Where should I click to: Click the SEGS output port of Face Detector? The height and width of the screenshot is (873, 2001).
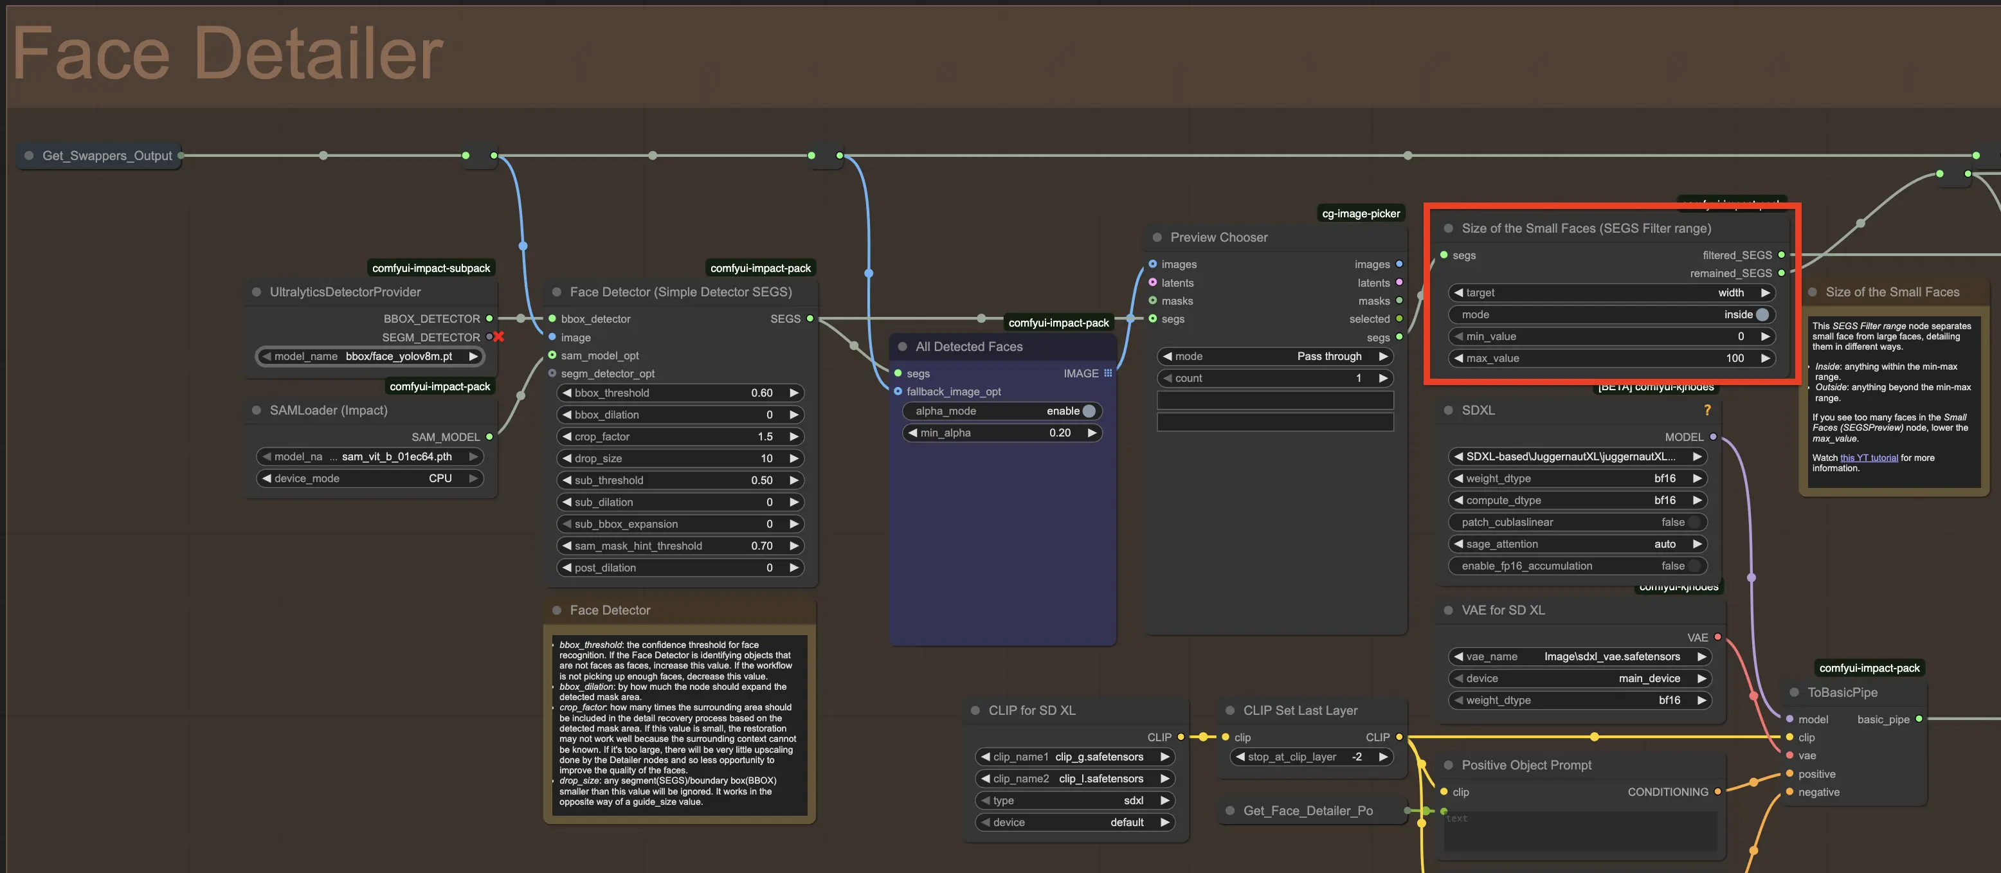[x=810, y=318]
